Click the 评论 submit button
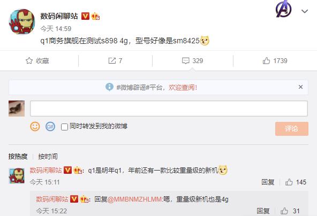The image size is (317, 216). pos(291,129)
